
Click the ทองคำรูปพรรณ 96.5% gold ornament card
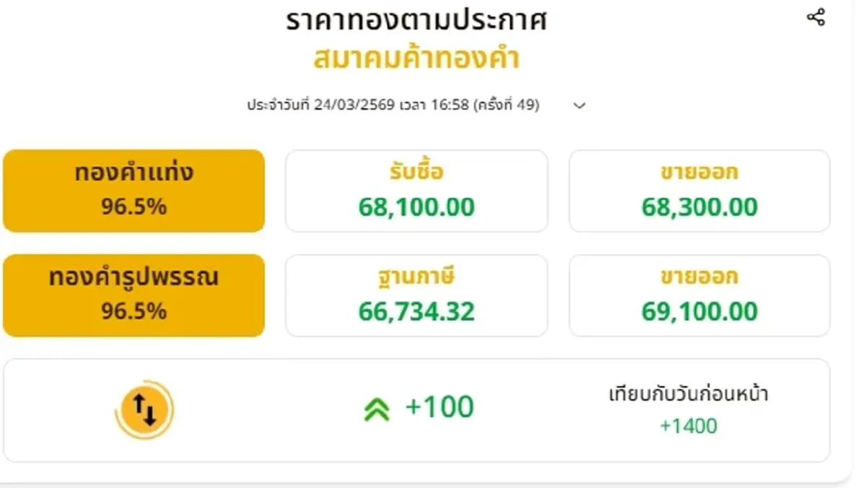(134, 295)
